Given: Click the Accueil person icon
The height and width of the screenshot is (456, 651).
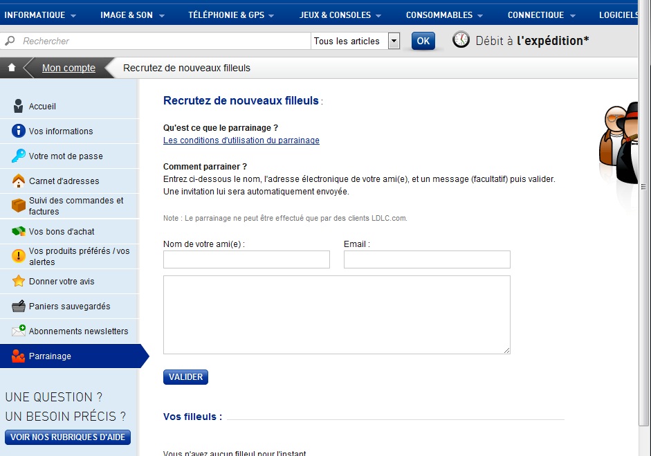Looking at the screenshot, I should (x=18, y=107).
